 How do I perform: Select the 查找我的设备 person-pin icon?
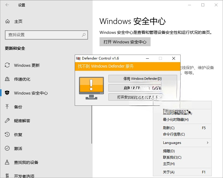7,162
